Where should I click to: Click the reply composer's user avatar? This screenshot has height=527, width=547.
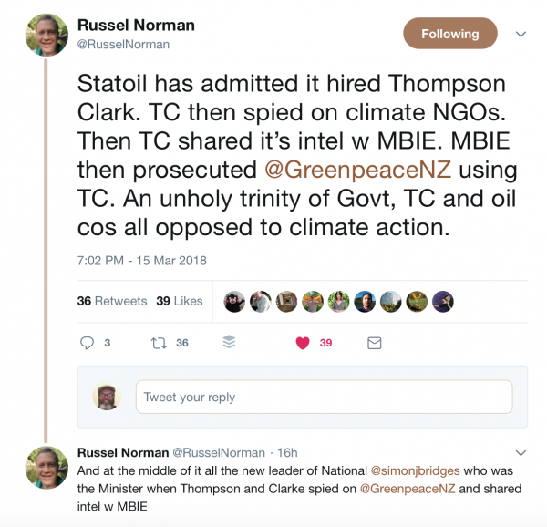[x=108, y=397]
